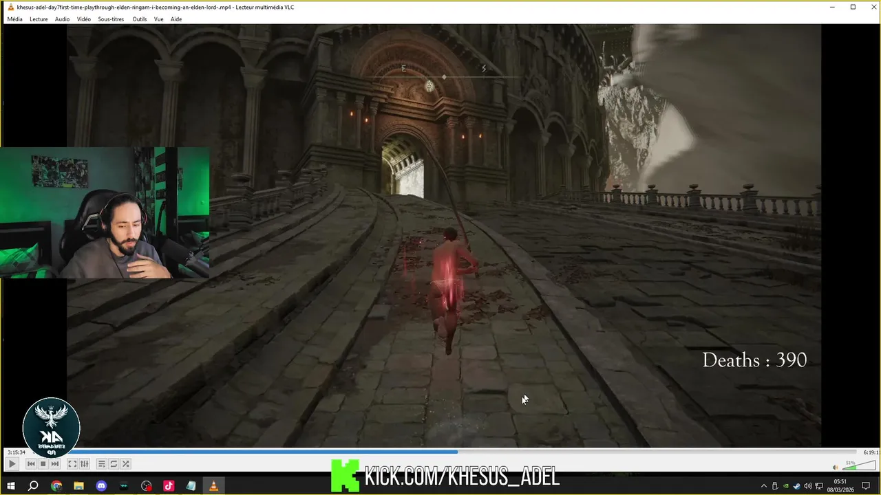Open the Windows Start menu
Image resolution: width=881 pixels, height=495 pixels.
[x=11, y=486]
